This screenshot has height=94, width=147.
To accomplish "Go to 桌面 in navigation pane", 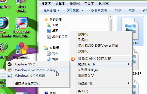I will coord(55,31).
